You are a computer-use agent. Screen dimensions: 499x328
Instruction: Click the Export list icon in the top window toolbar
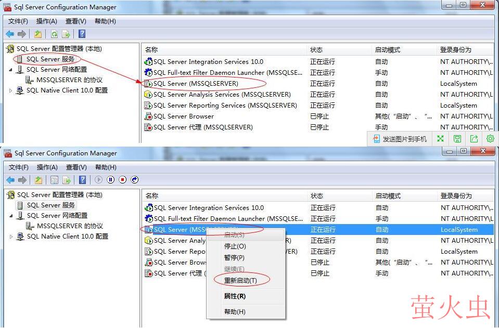tap(66, 34)
